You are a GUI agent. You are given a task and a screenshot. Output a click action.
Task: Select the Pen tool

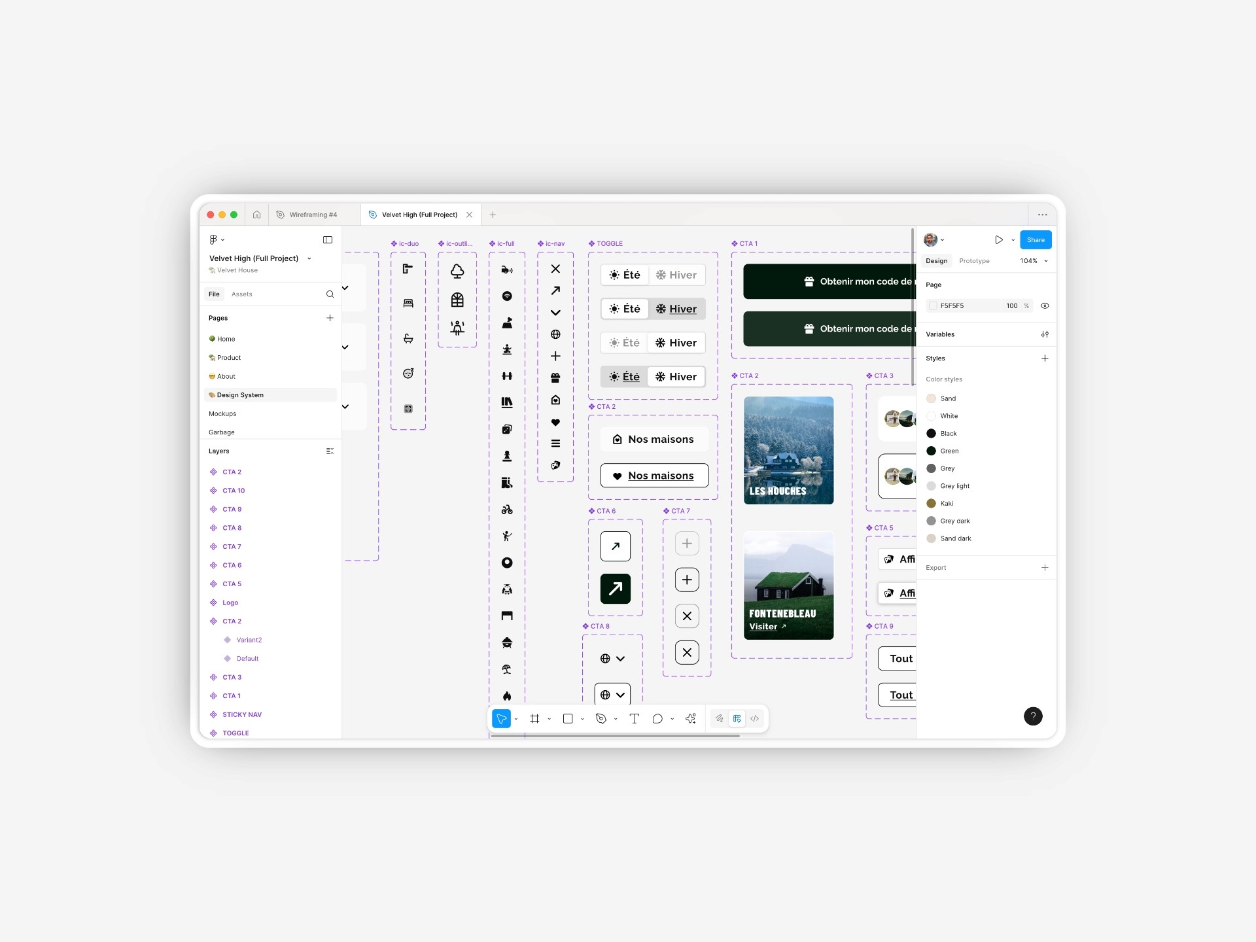pyautogui.click(x=601, y=718)
